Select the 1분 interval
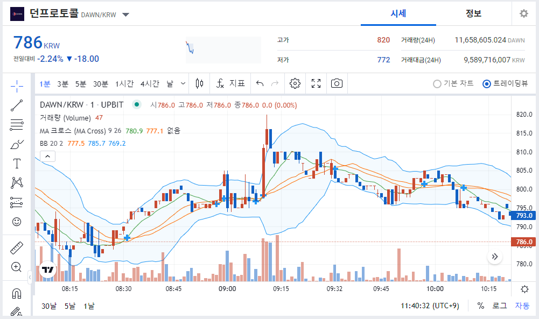The image size is (539, 319). [45, 84]
